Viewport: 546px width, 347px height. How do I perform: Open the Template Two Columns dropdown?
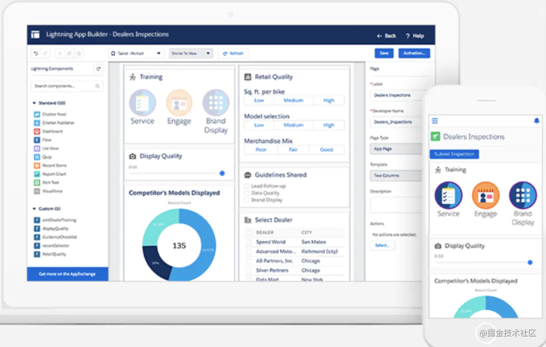pos(396,175)
